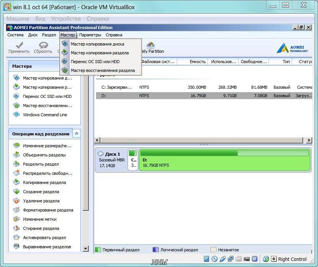Click the Логический раздел blue legend swatch
The image size is (318, 267).
(155, 249)
